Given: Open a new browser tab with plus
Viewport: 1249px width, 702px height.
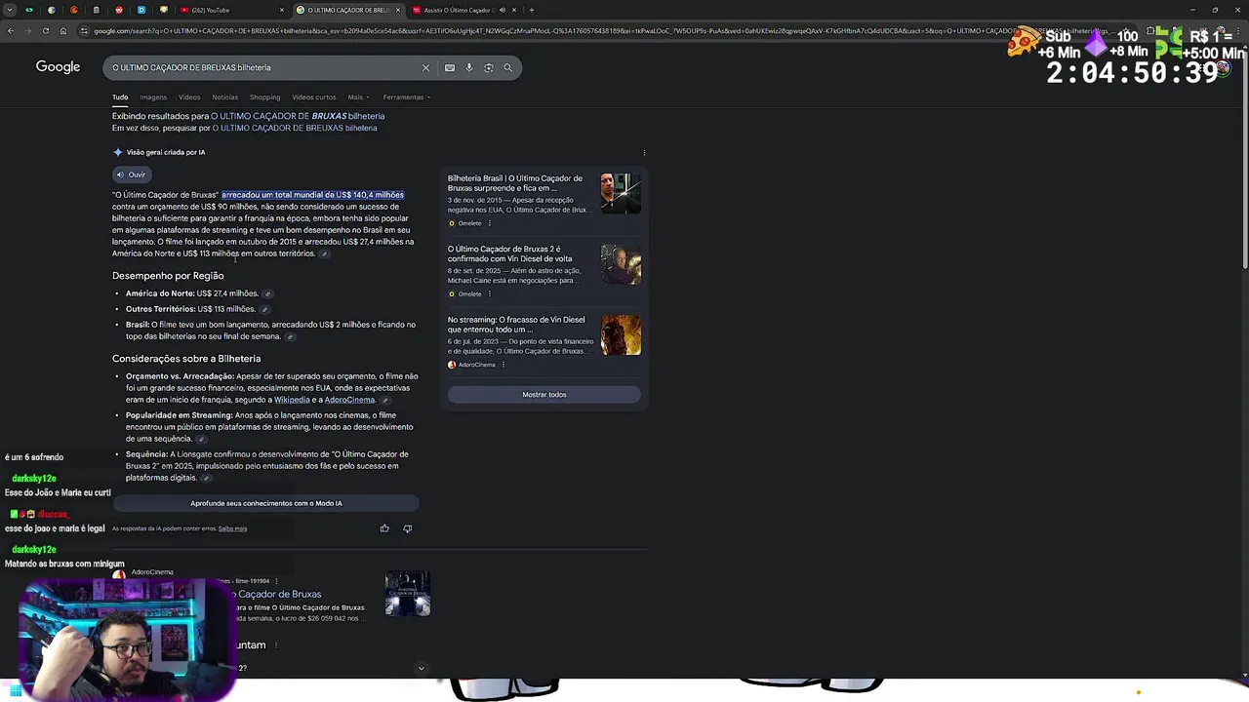Looking at the screenshot, I should (x=532, y=10).
